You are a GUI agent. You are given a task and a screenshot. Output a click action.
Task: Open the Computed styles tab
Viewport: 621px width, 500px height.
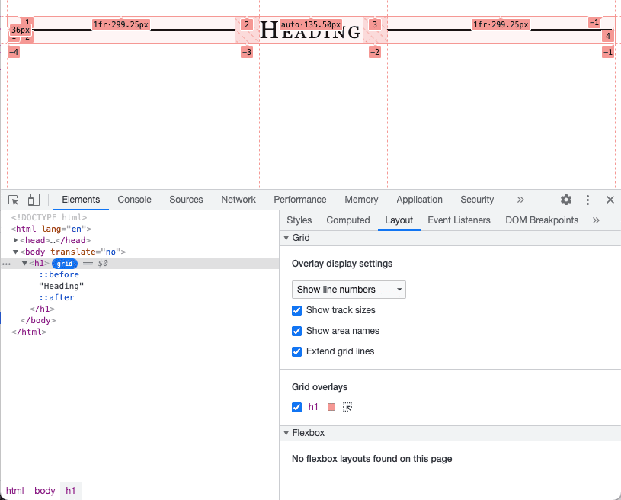(347, 220)
